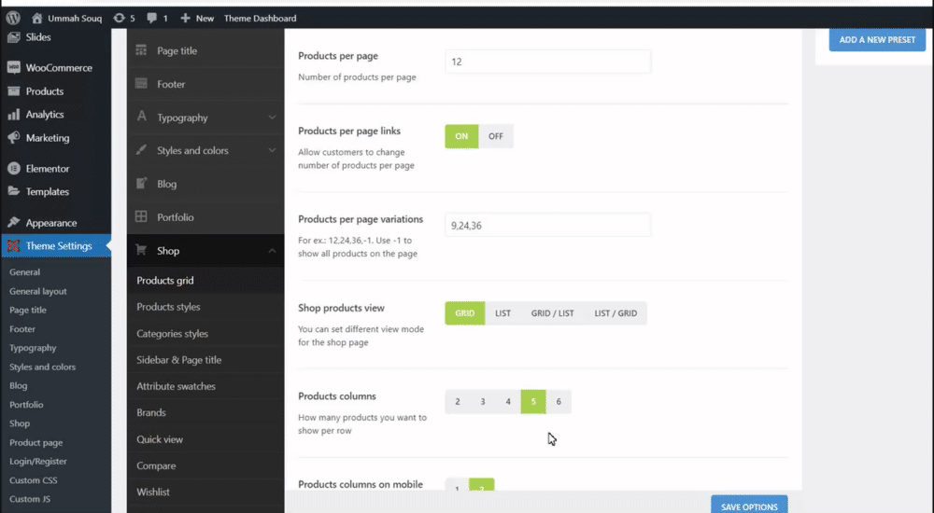Click ADD A NEW PRESET button
The width and height of the screenshot is (934, 513).
pos(877,39)
